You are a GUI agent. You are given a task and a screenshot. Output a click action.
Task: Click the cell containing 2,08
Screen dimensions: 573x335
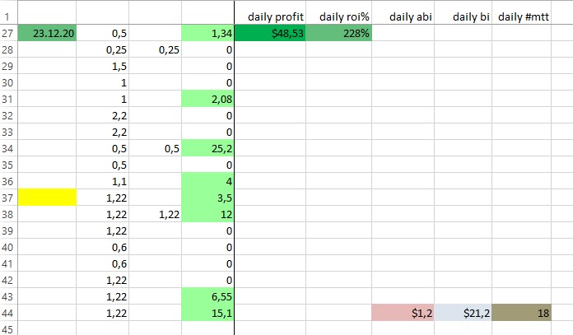tap(207, 99)
